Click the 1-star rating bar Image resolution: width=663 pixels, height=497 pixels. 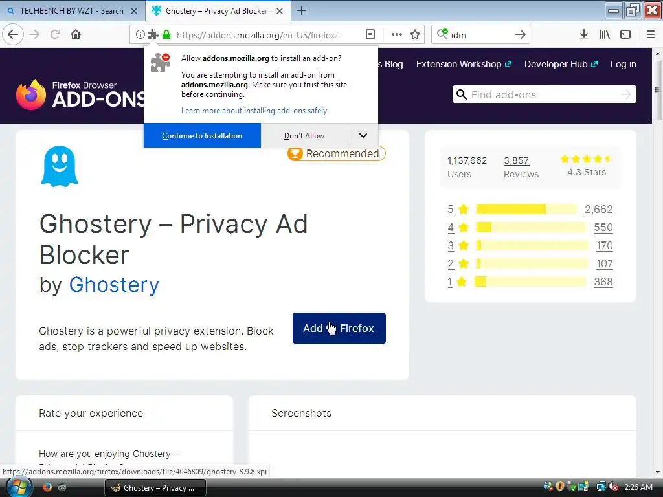530,282
